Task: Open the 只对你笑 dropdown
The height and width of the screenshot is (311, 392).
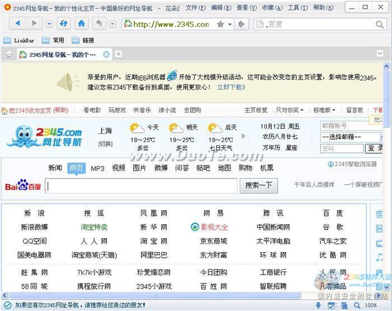Action: click(290, 110)
